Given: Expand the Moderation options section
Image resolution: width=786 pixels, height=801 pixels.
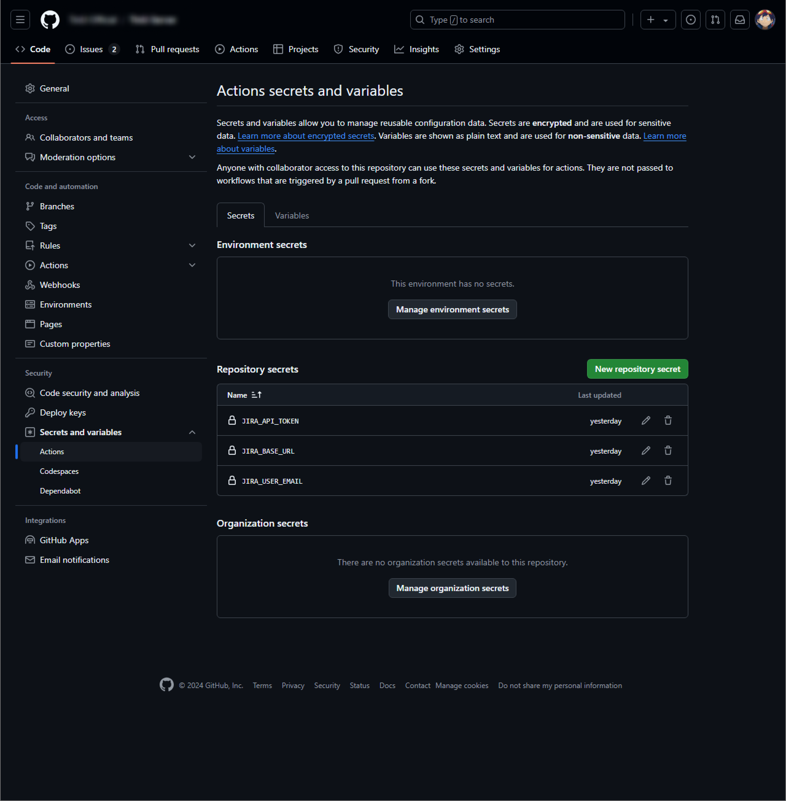Looking at the screenshot, I should pos(192,157).
